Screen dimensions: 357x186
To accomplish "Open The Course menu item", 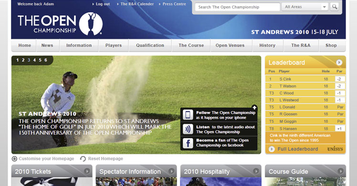I will click(191, 45).
